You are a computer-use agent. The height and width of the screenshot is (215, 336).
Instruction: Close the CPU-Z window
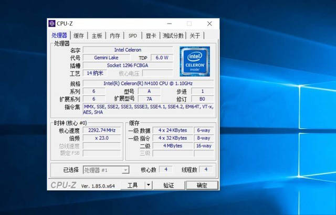209,24
